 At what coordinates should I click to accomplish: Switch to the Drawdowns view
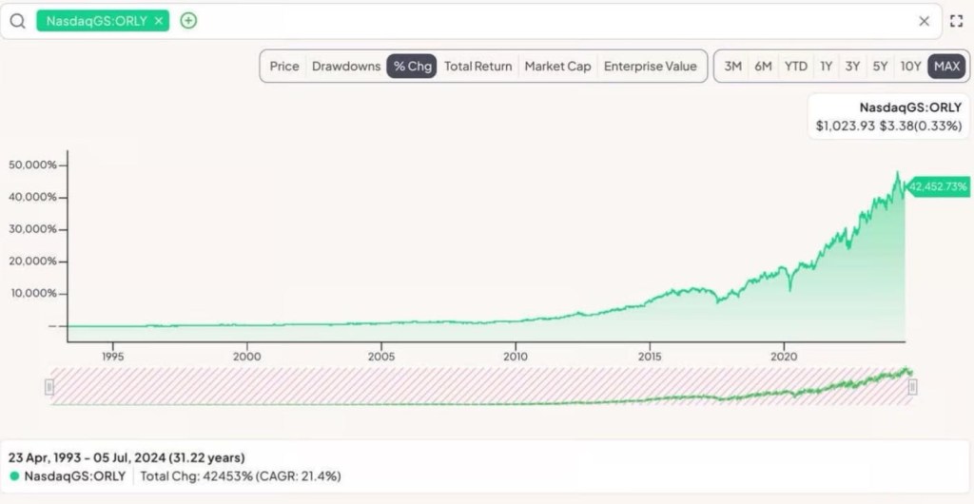coord(346,67)
